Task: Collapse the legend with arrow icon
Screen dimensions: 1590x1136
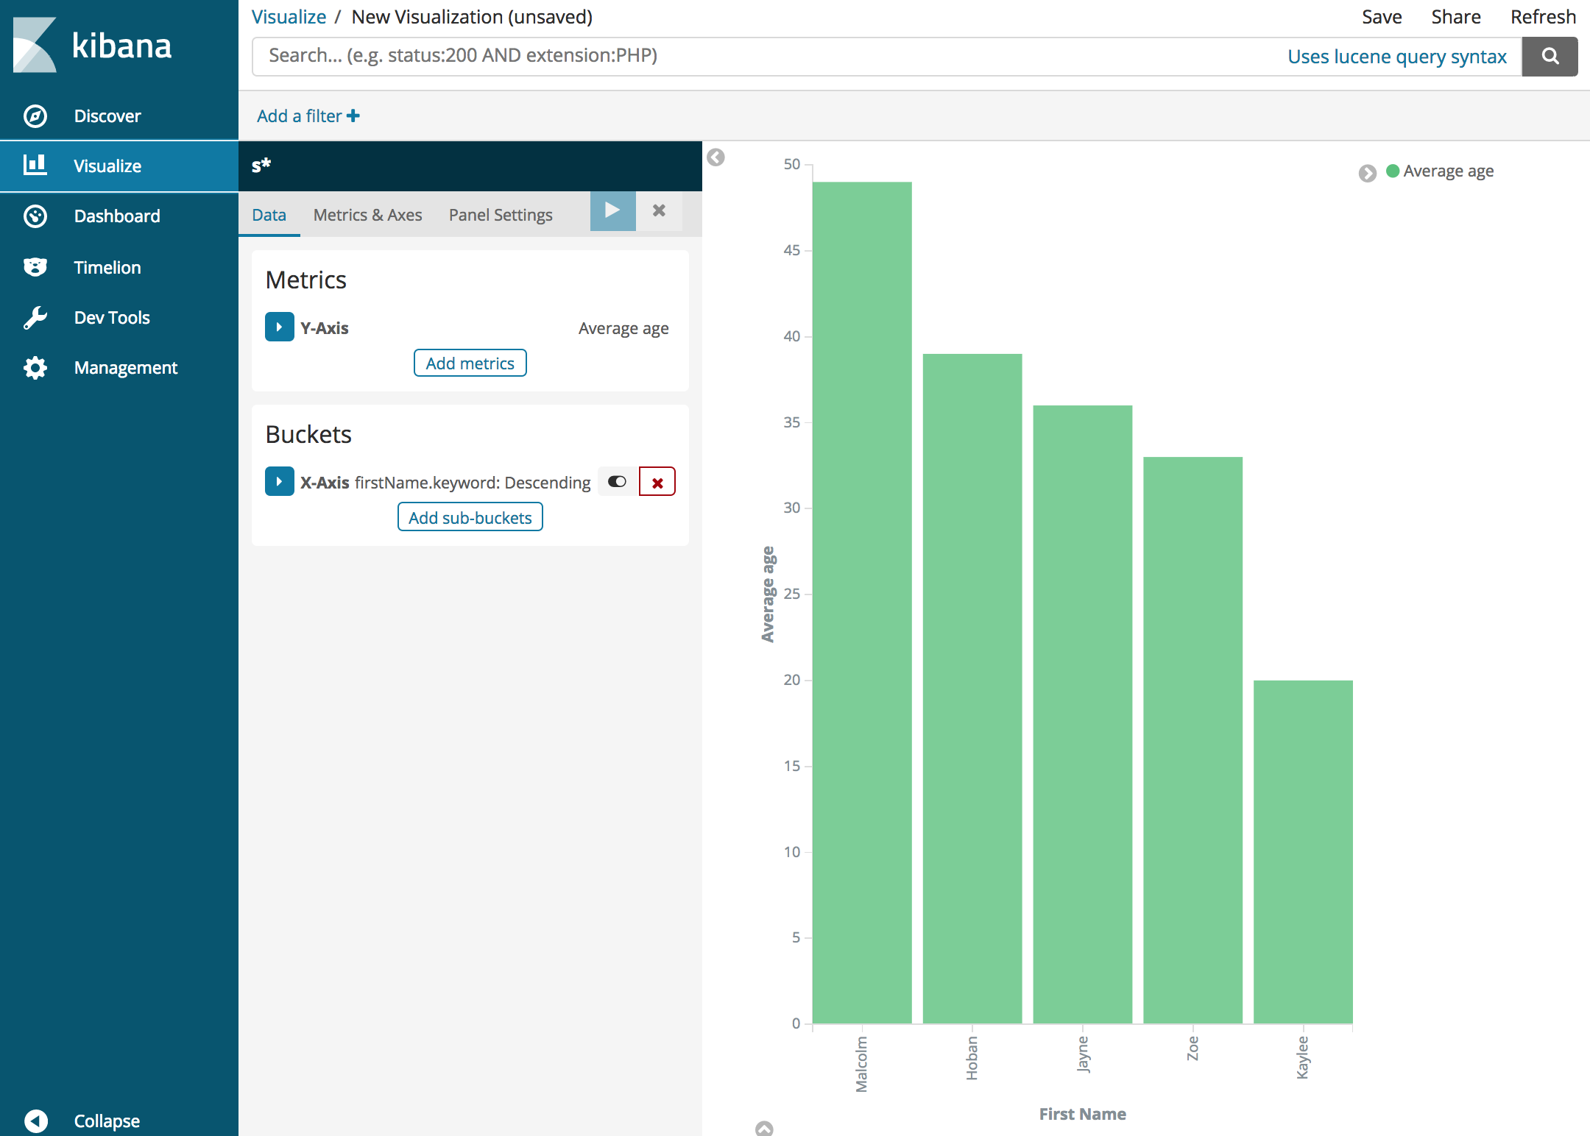Action: click(1367, 173)
